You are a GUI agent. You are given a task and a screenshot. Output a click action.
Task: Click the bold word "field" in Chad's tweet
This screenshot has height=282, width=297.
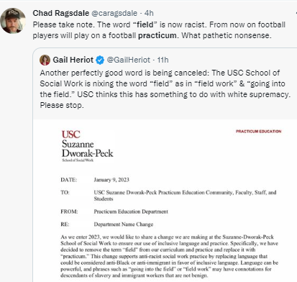tap(145, 24)
